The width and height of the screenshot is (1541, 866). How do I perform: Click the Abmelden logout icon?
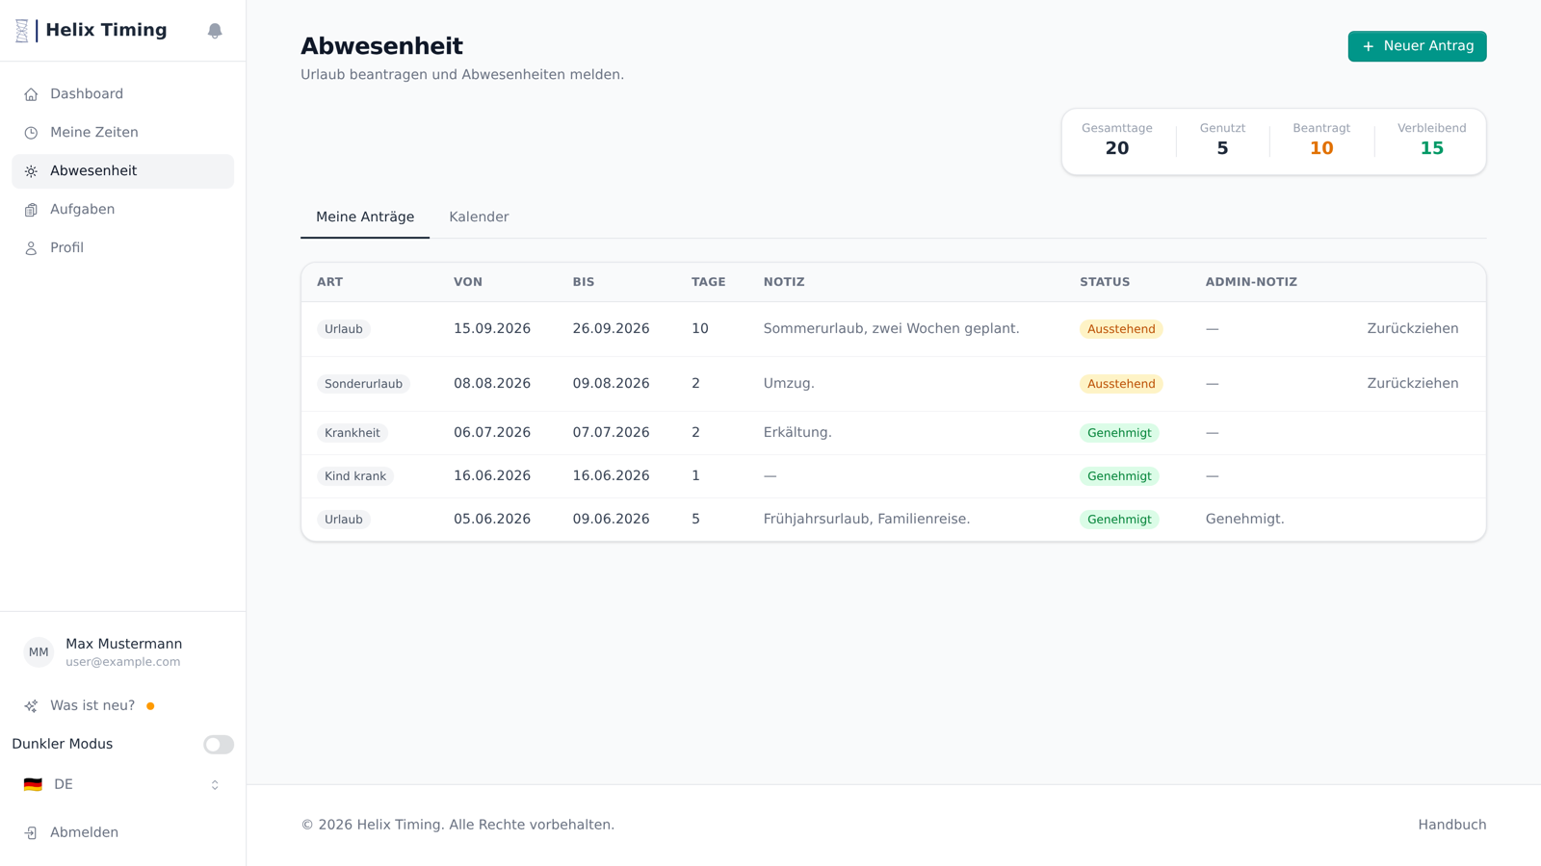pyautogui.click(x=31, y=833)
